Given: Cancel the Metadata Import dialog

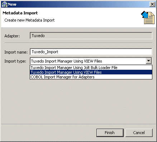Looking at the screenshot, I should coord(139,133).
